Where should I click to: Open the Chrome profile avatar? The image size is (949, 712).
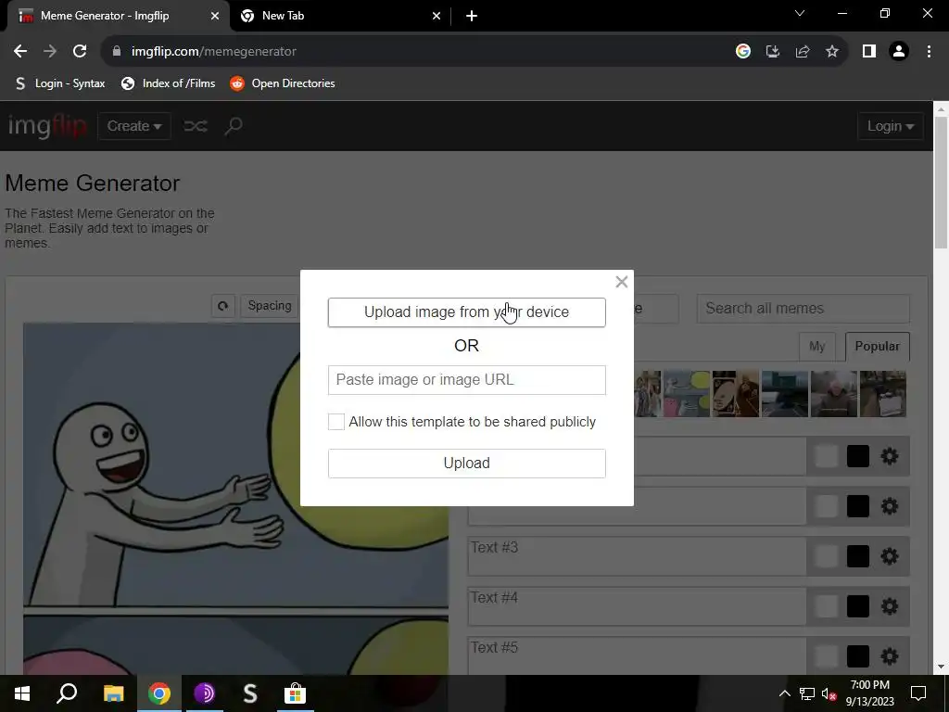click(x=899, y=52)
